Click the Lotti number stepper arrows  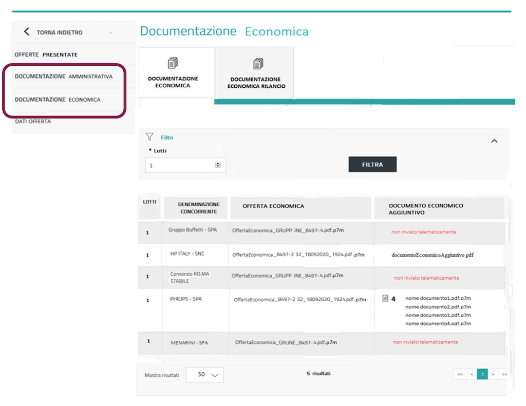click(x=218, y=165)
